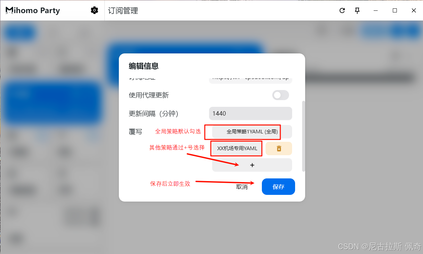Click the Mihomo Party logo
Viewport: 423px width, 254px height.
tap(33, 10)
